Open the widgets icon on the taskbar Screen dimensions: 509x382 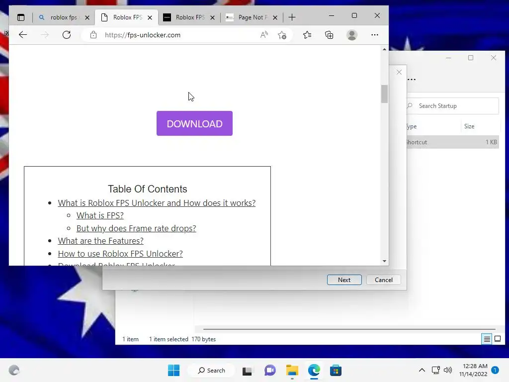pos(14,370)
